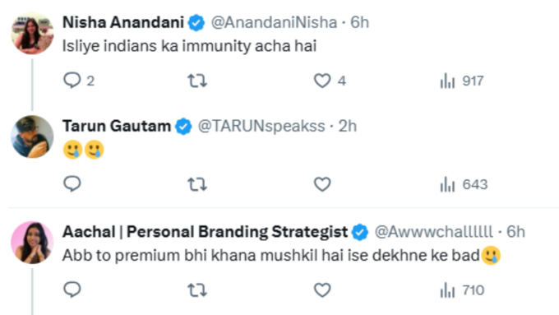Viewport: 559px width, 315px height.
Task: Like Aachal's tweet about premium
Action: point(322,290)
